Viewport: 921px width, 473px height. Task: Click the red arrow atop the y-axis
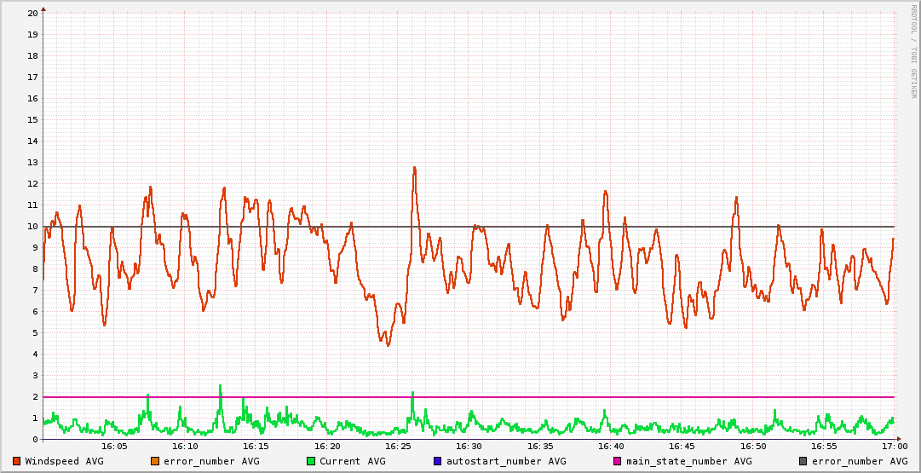pos(43,9)
